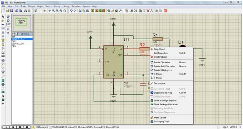The height and width of the screenshot is (129, 243).
Task: Click the Cut scissors icon
Action: [80, 11]
